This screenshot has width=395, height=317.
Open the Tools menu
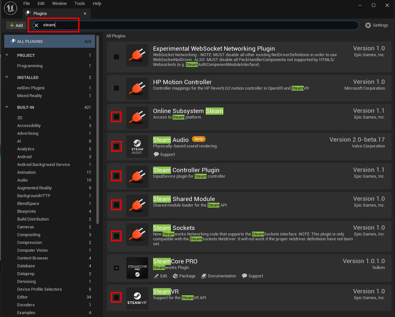79,4
